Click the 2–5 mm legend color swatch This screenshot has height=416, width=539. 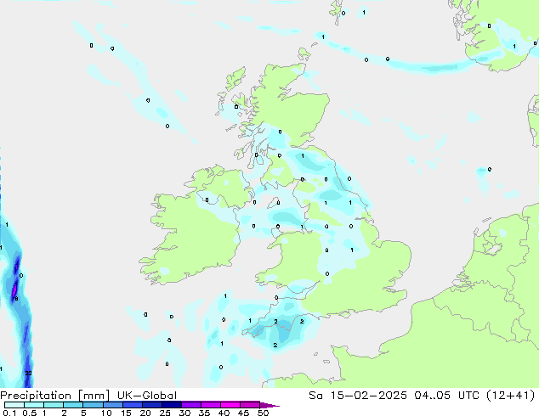click(73, 405)
